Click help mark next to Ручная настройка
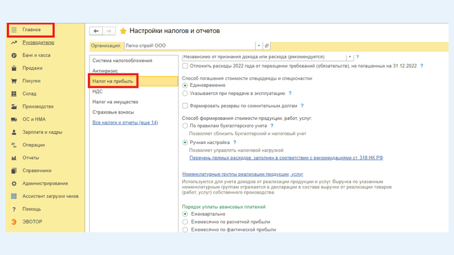Image resolution: width=454 pixels, height=255 pixels. 235,142
